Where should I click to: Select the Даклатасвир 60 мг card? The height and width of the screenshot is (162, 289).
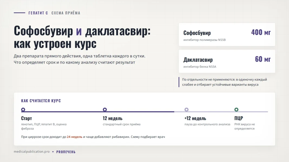pos(227,61)
